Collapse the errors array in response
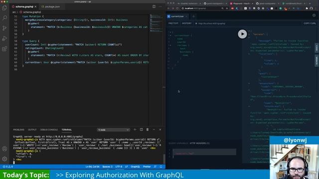 pyautogui.click(x=249, y=34)
